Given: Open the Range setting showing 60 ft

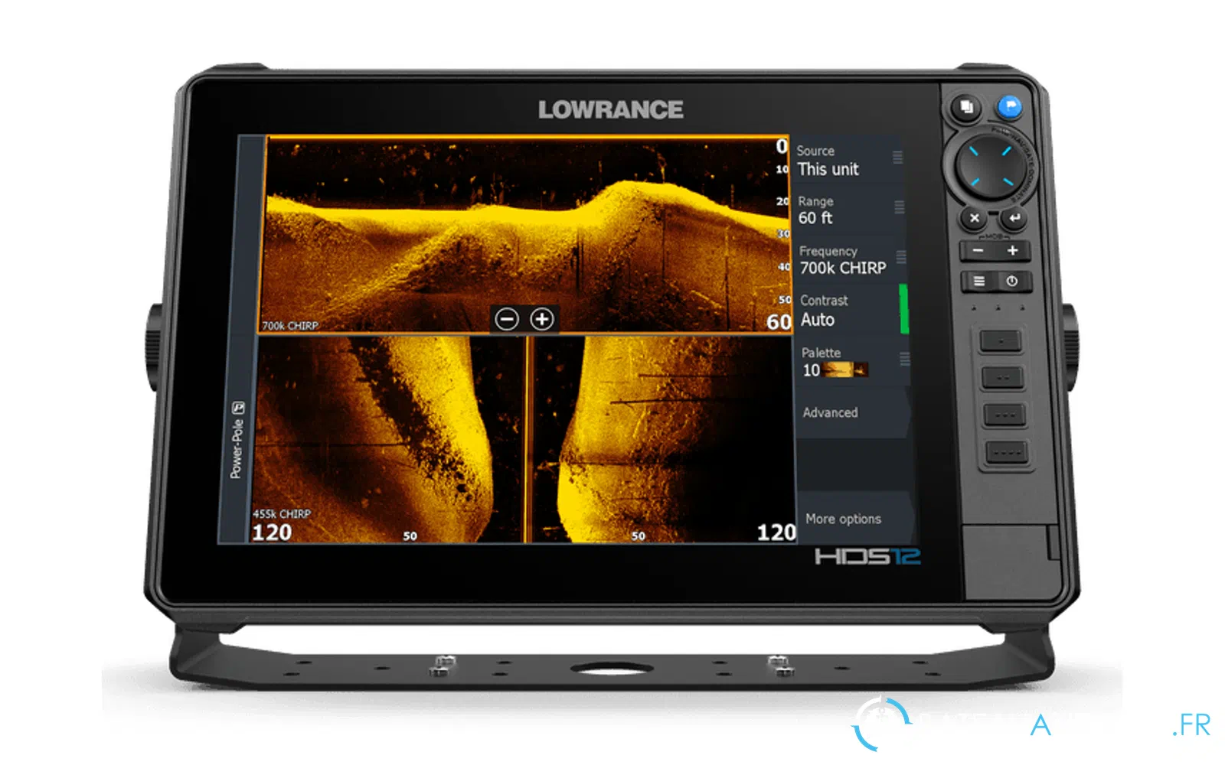Looking at the screenshot, I should [x=849, y=210].
